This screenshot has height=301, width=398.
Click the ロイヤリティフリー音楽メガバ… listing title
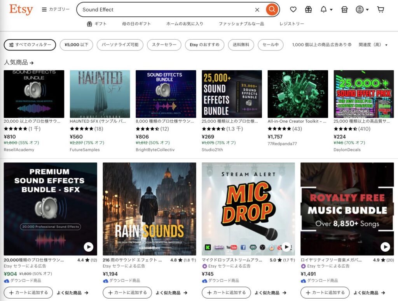pos(331,260)
